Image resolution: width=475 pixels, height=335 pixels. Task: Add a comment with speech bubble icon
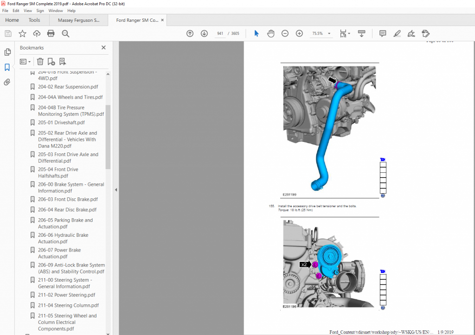(x=383, y=33)
